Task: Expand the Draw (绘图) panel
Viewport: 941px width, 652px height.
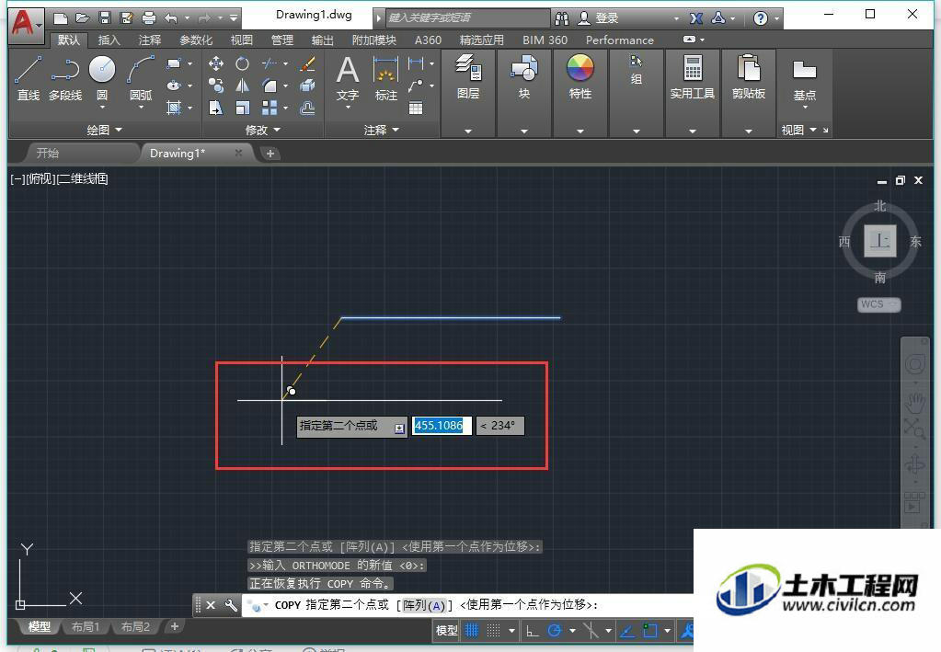Action: tap(105, 130)
